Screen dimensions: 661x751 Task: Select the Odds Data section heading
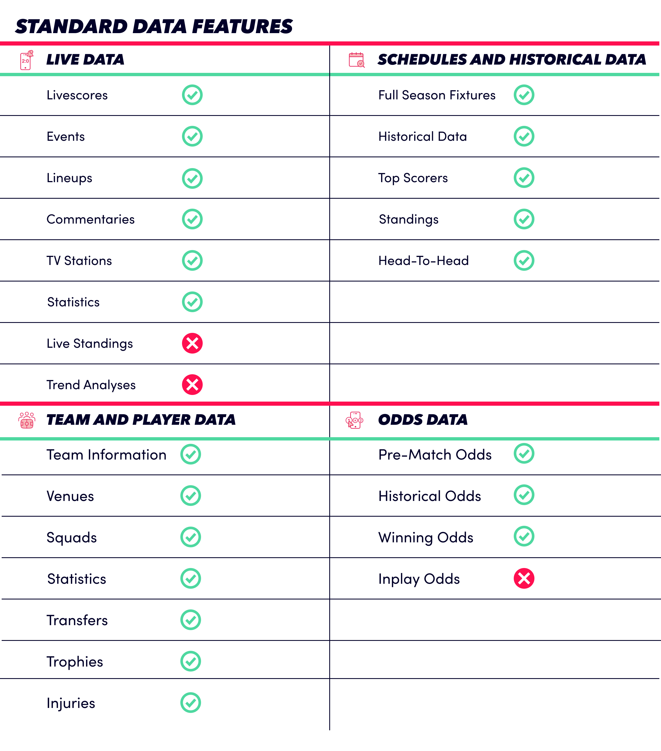pos(423,420)
